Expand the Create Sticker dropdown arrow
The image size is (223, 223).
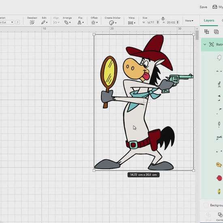(x=116, y=23)
